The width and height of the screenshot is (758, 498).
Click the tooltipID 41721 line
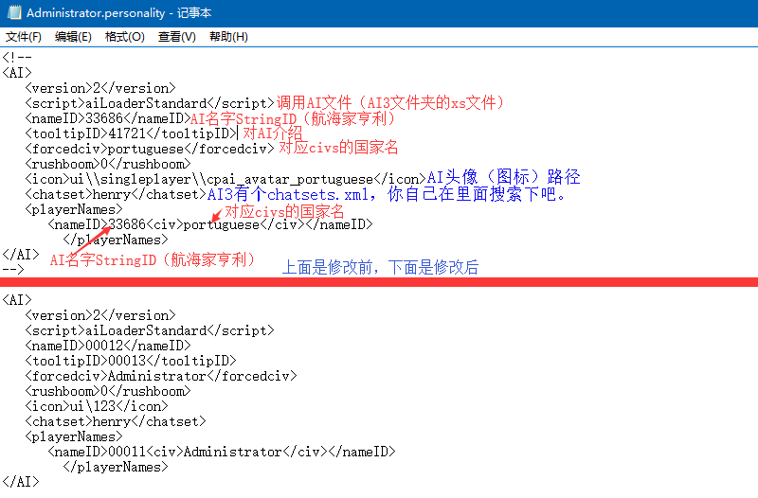131,133
